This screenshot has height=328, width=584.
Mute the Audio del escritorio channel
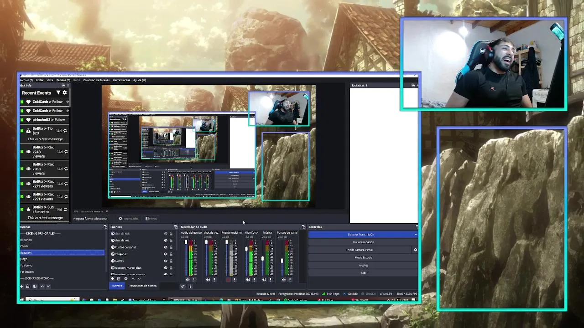[188, 280]
